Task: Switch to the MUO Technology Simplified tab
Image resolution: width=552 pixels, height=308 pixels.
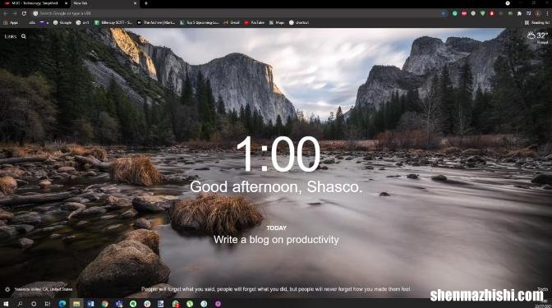Action: pyautogui.click(x=34, y=3)
